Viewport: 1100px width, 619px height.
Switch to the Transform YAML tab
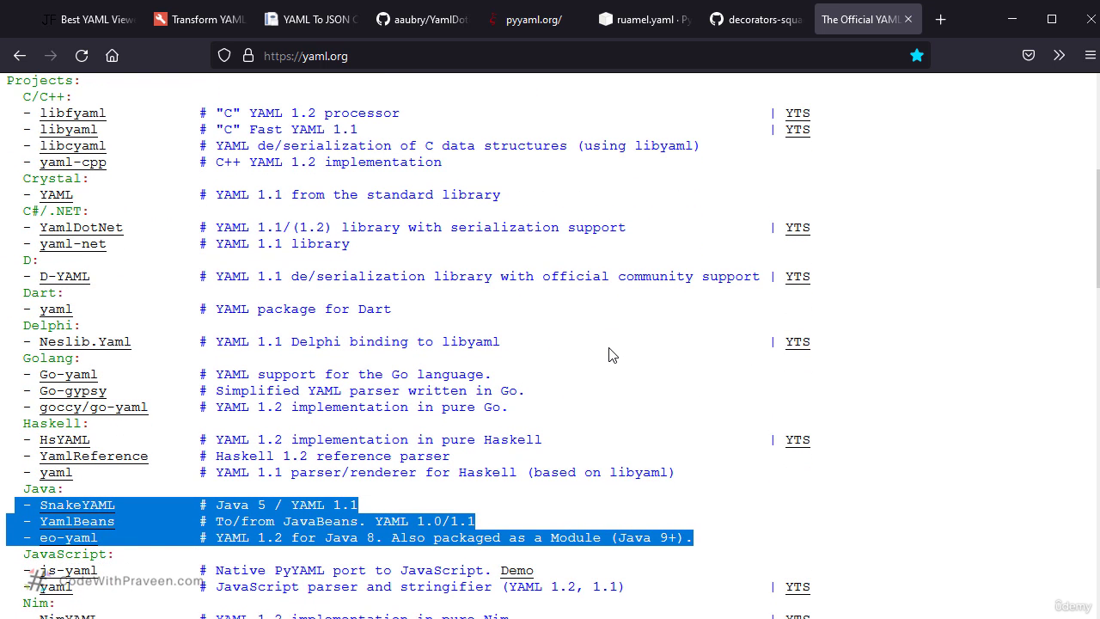pos(199,19)
